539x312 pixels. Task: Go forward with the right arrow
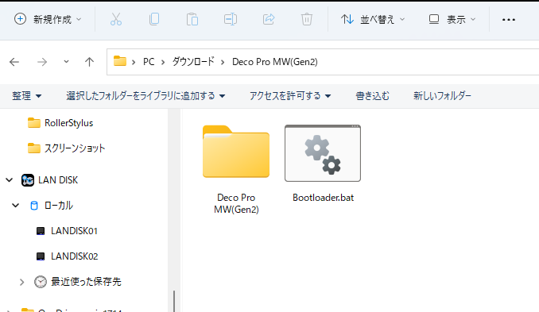(x=42, y=62)
